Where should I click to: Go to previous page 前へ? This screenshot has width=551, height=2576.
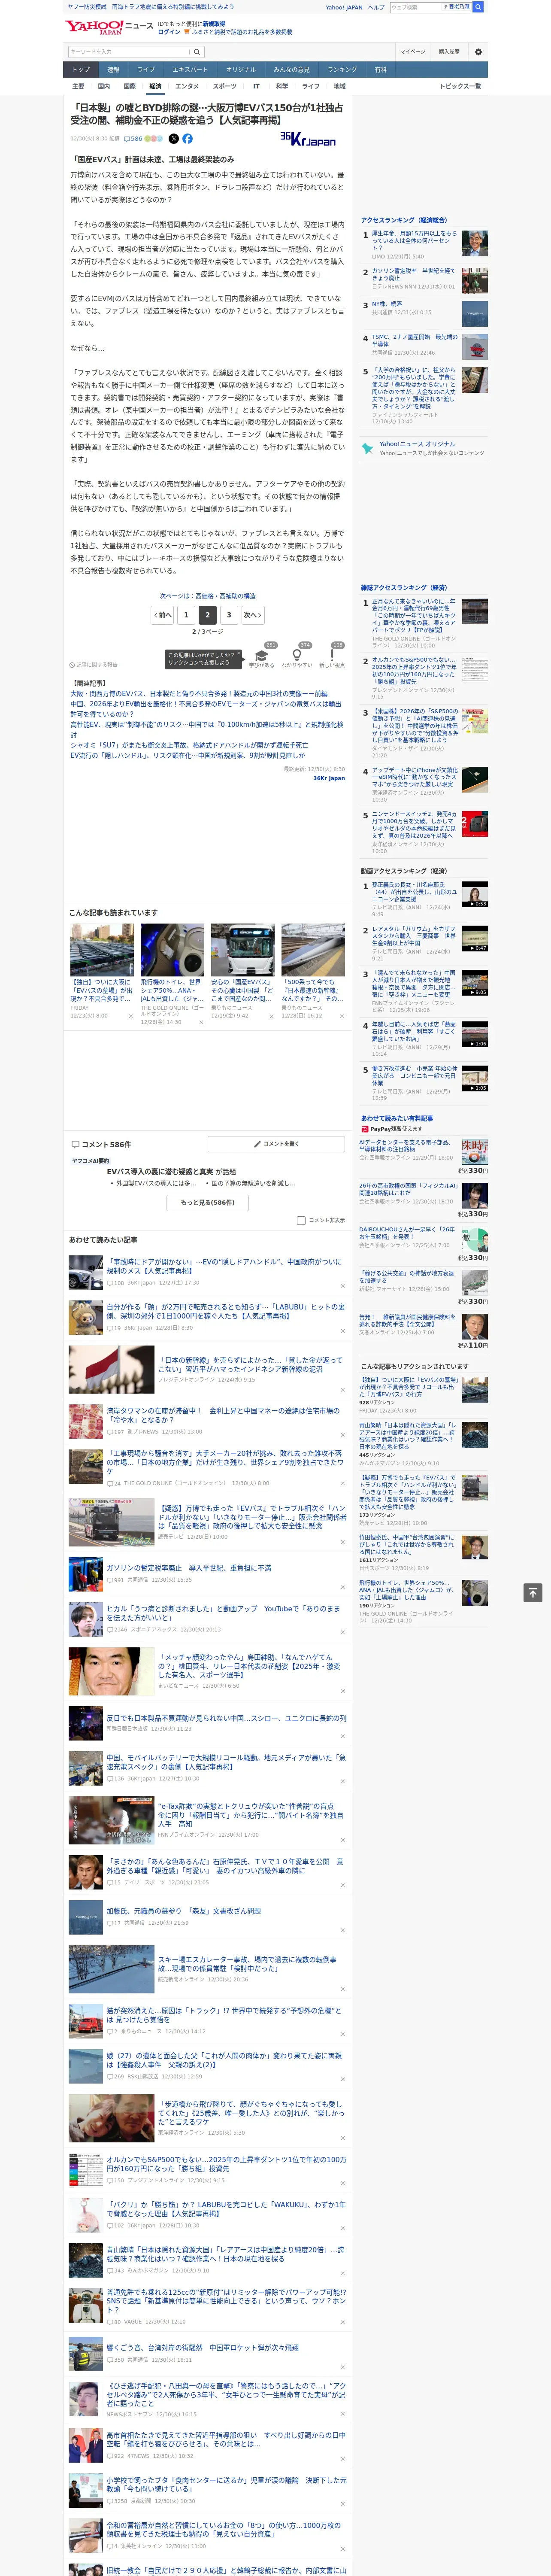click(163, 615)
